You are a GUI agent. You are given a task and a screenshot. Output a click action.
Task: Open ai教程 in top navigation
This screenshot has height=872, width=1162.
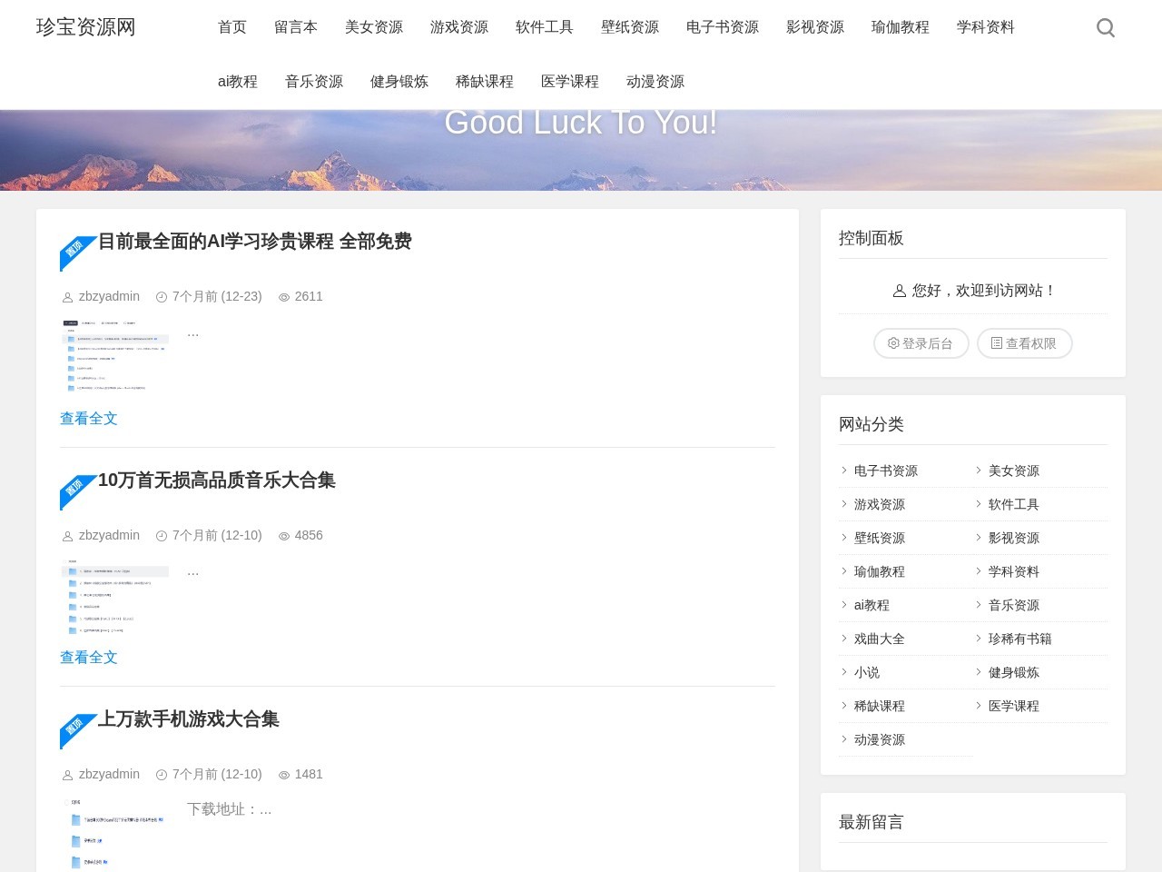[238, 82]
